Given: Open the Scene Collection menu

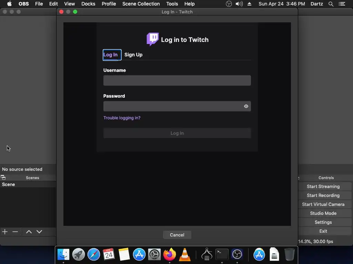Looking at the screenshot, I should [141, 4].
